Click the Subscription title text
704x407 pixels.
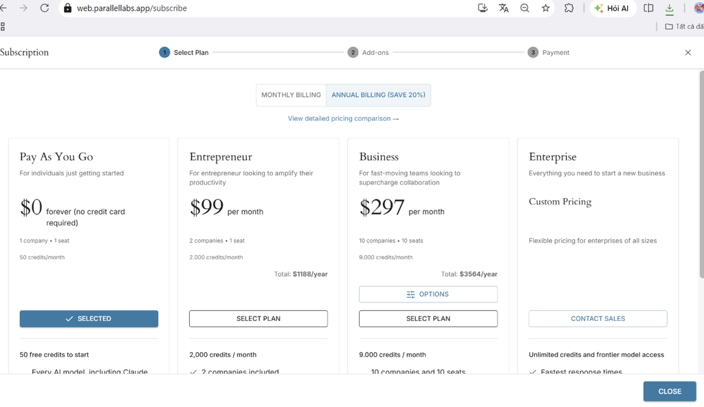click(24, 52)
